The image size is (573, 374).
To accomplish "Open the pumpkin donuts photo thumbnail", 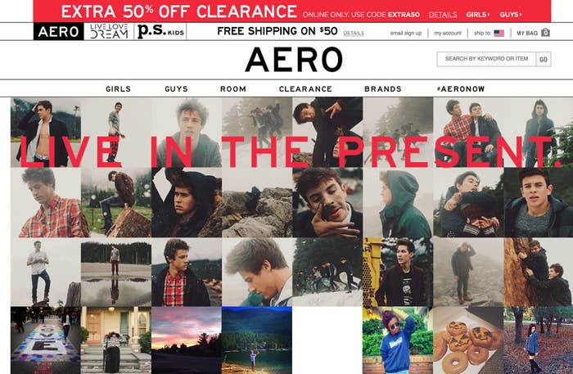I will pyautogui.click(x=468, y=340).
